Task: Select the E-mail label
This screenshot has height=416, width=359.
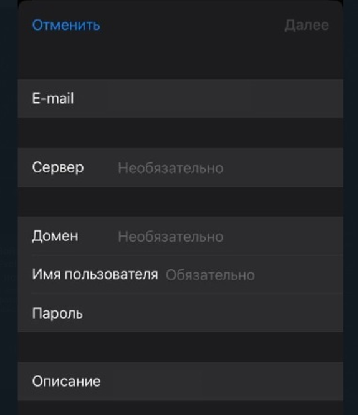Action: click(53, 99)
